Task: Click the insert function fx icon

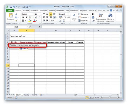Action: coord(40,27)
